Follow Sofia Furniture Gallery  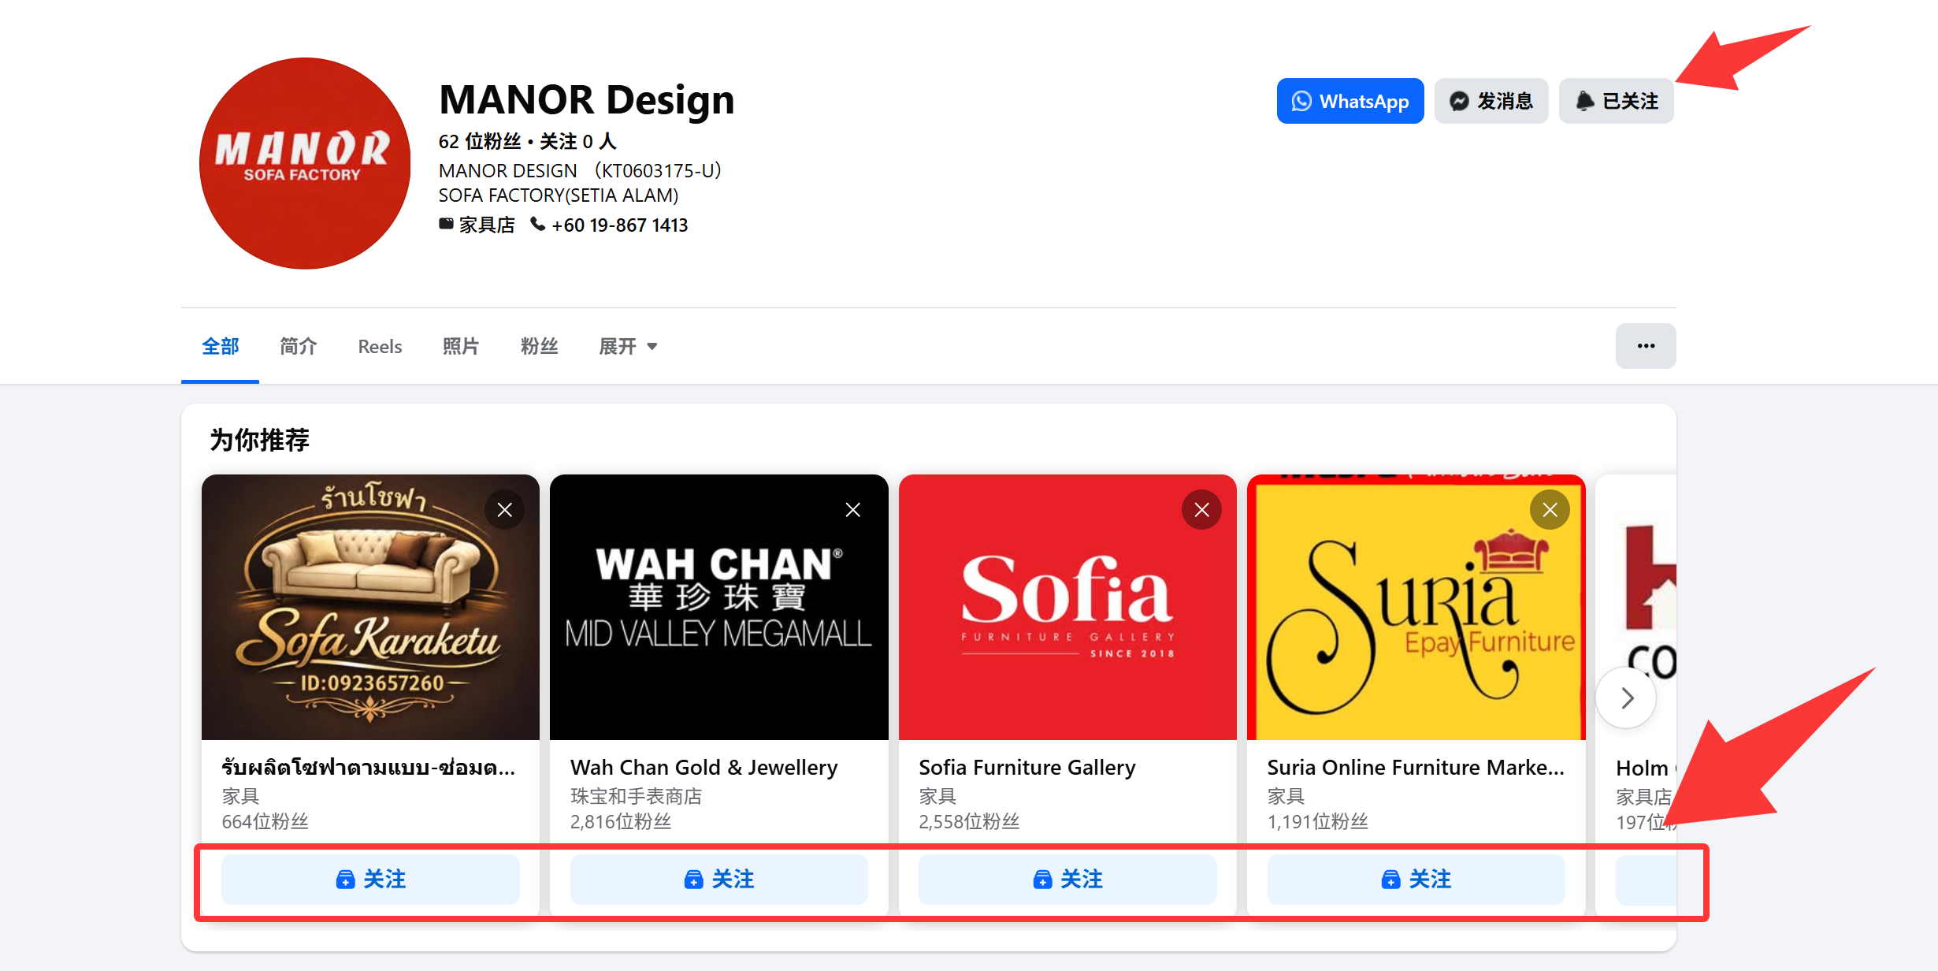click(1067, 880)
